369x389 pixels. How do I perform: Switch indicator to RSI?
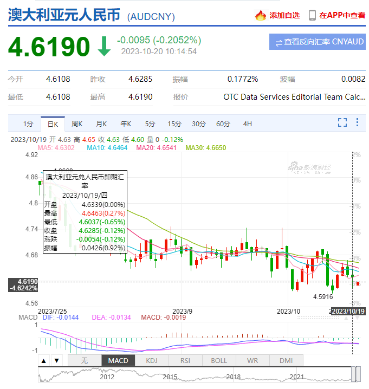[185, 360]
